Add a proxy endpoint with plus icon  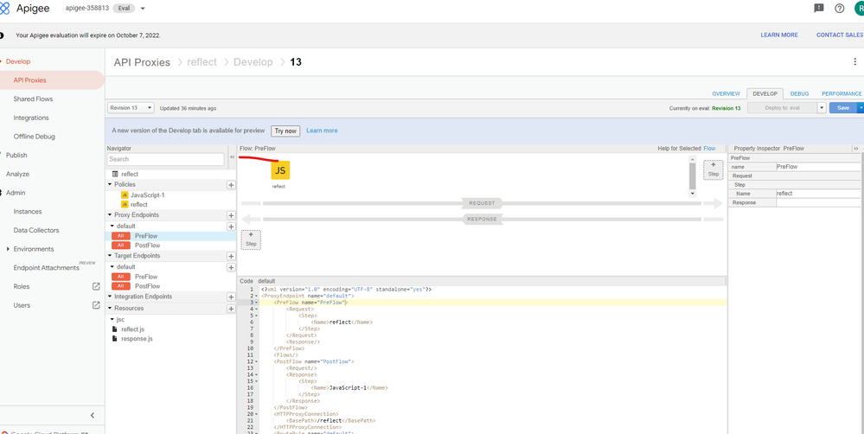coord(232,215)
